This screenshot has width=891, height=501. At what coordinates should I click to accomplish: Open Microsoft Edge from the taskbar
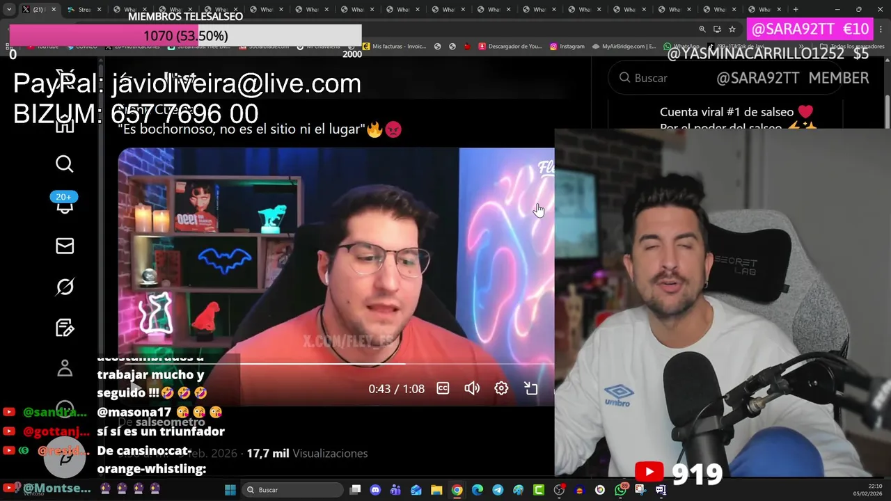pyautogui.click(x=478, y=490)
